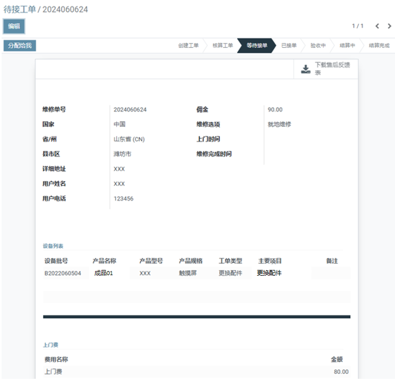The image size is (395, 384).
Task: Switch to the 已接单 status stage
Action: (289, 46)
